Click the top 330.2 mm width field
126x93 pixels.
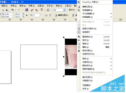point(7,14)
